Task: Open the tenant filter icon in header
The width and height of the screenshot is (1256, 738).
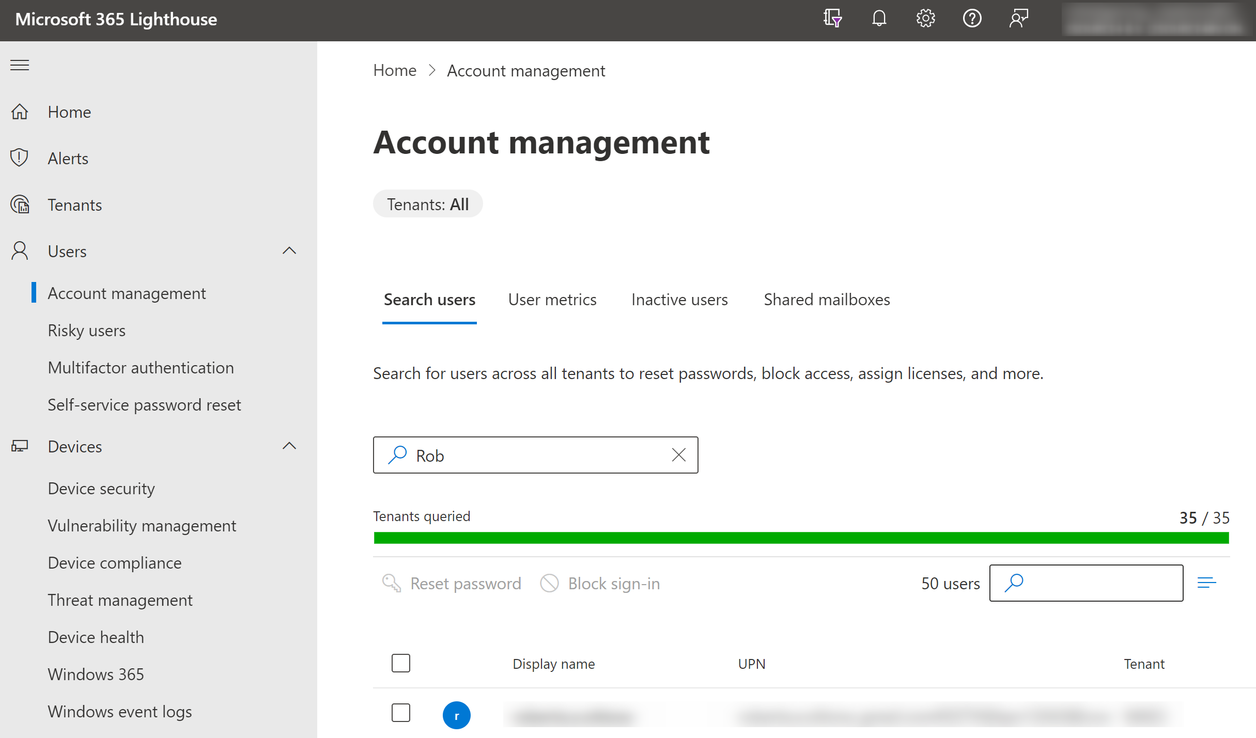Action: pos(832,19)
